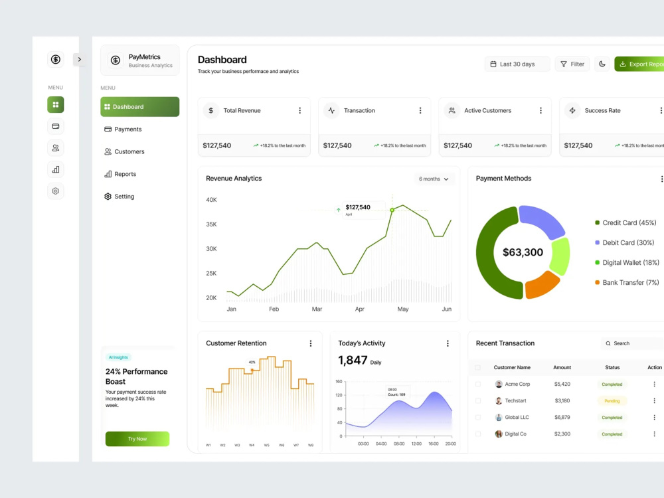Open the Payment Methods options menu
Image resolution: width=664 pixels, height=498 pixels.
(661, 179)
